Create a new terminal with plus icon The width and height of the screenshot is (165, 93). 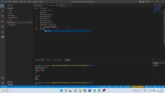153,60
